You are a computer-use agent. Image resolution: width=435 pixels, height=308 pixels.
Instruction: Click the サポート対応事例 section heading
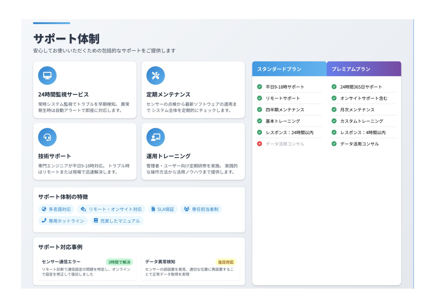60,247
